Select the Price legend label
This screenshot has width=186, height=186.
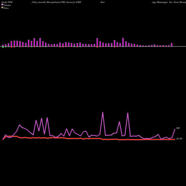coord(6,8)
